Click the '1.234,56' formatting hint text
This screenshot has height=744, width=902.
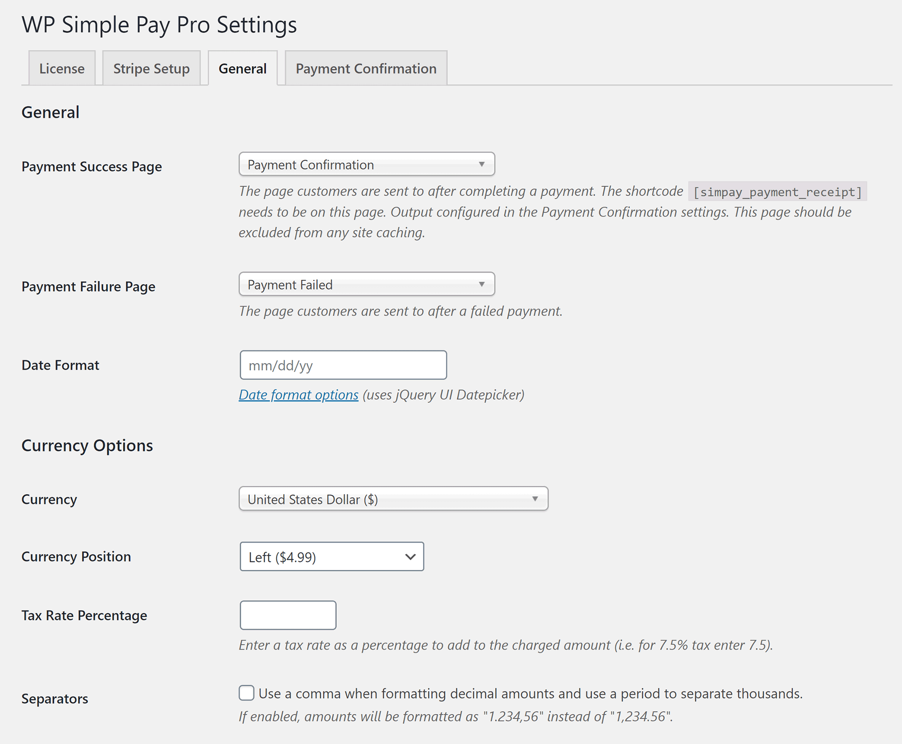coord(456,717)
